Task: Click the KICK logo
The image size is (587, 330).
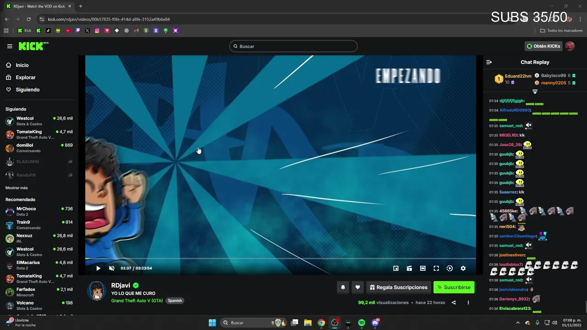Action: point(33,46)
